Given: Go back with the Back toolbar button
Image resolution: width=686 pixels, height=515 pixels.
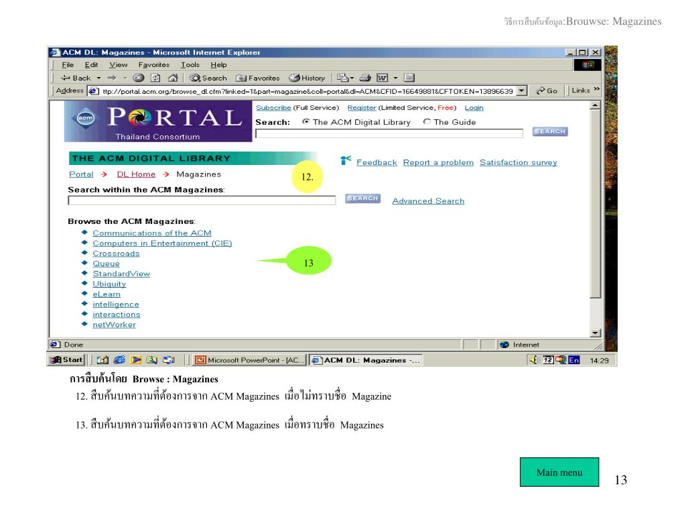Looking at the screenshot, I should click(76, 78).
